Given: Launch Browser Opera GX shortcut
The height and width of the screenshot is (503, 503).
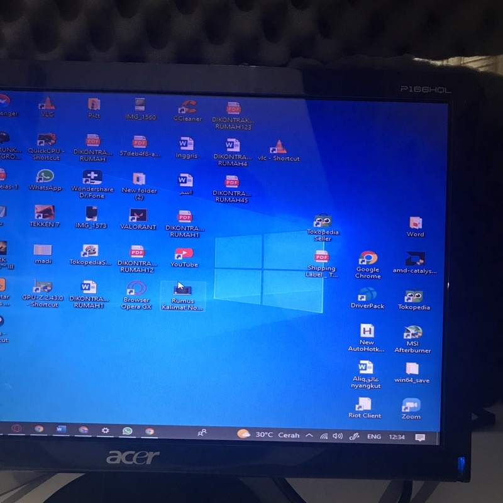Looking at the screenshot, I should coord(136,296).
